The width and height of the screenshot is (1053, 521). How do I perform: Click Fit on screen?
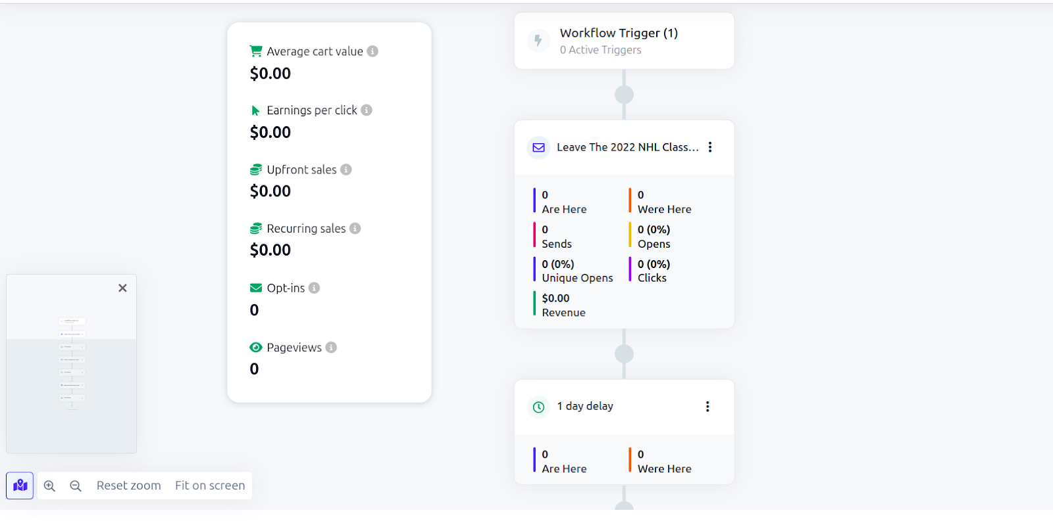click(x=210, y=486)
